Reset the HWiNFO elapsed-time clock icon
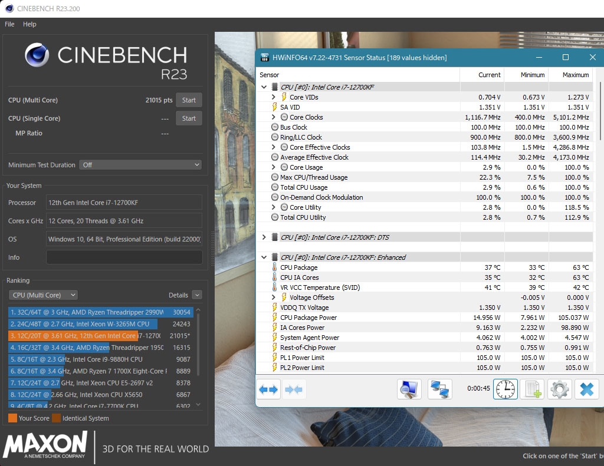The image size is (604, 466). tap(505, 389)
